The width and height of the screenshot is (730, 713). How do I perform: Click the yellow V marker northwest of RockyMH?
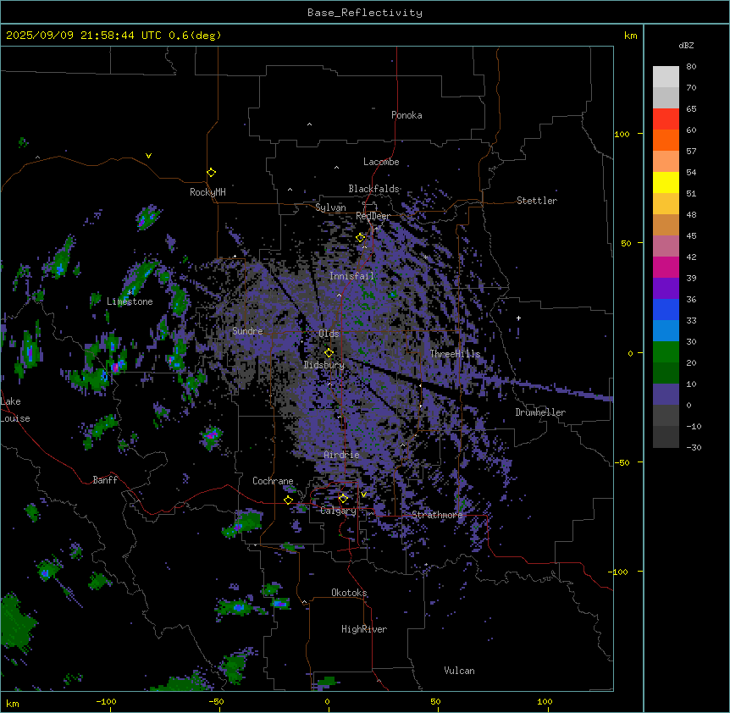pos(148,156)
